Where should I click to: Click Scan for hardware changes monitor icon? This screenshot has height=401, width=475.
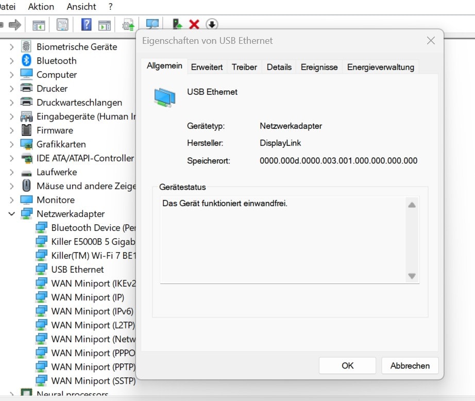(x=152, y=24)
